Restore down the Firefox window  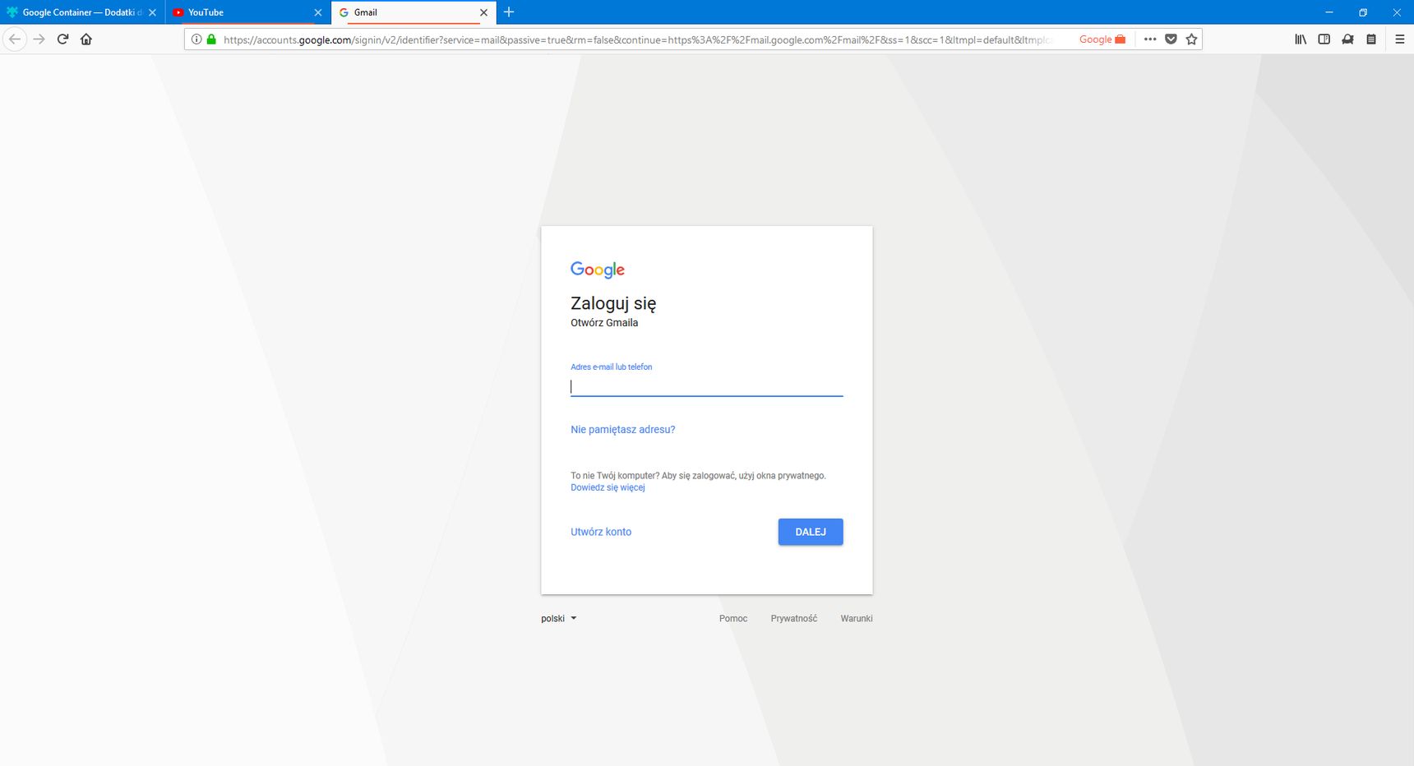click(1362, 12)
